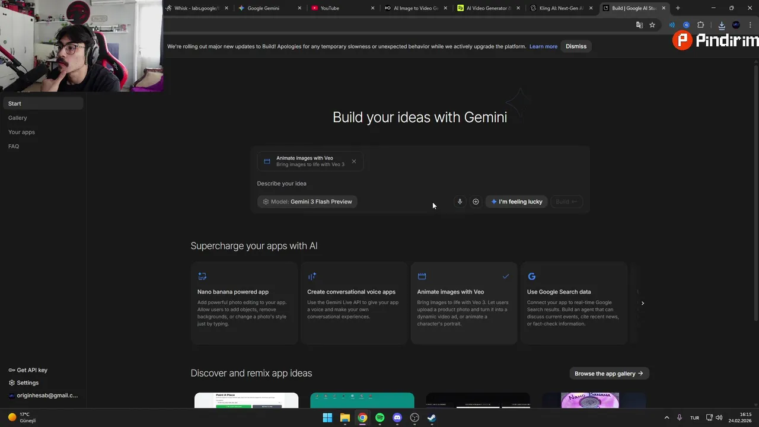Expand the system tray hidden icons

pos(666,418)
